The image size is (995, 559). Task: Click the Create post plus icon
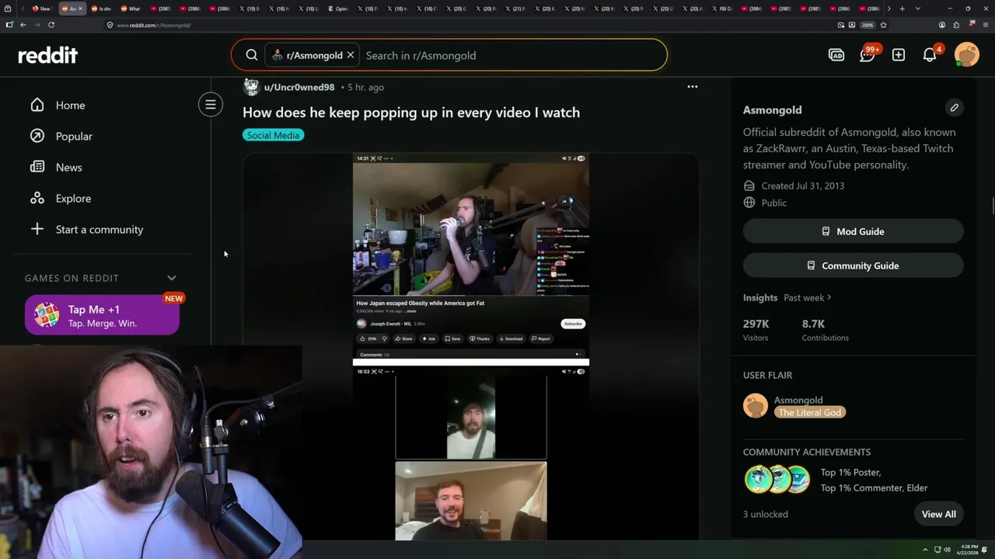point(899,55)
